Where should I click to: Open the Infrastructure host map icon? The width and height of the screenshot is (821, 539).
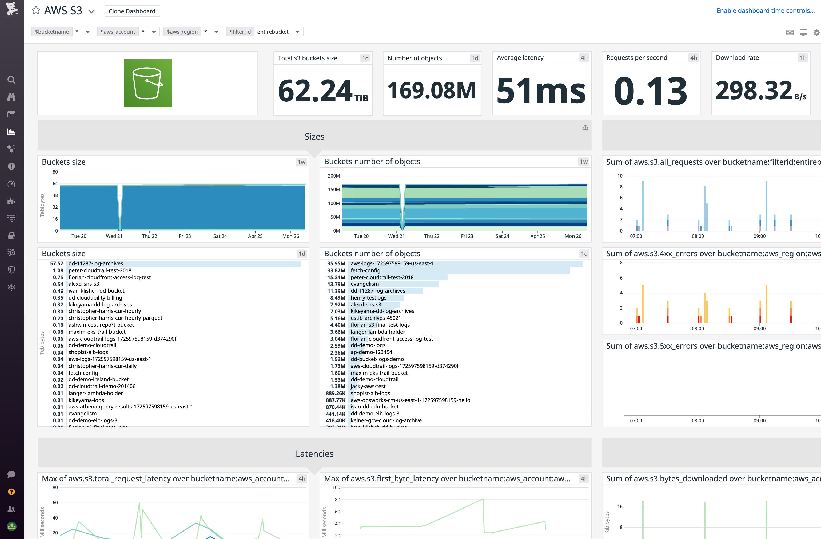pos(12,149)
